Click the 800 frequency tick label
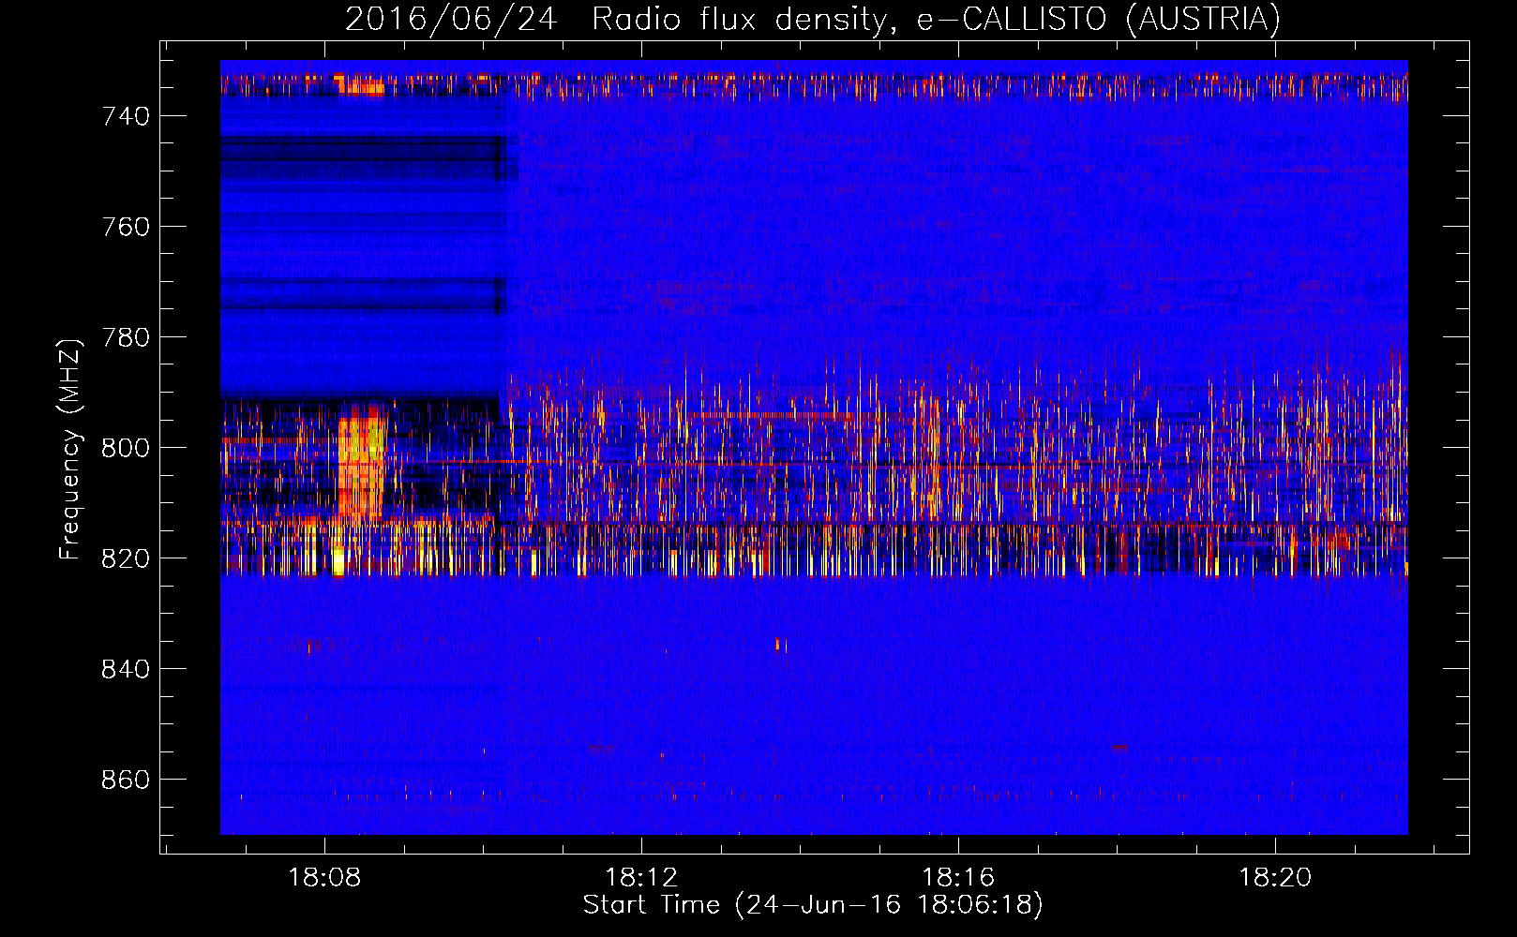 click(126, 448)
